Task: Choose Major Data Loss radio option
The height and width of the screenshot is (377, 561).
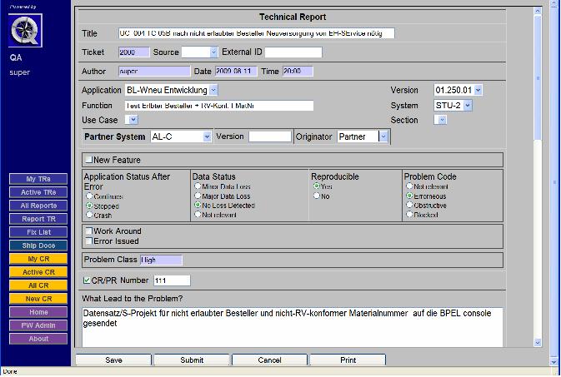Action: tap(198, 196)
